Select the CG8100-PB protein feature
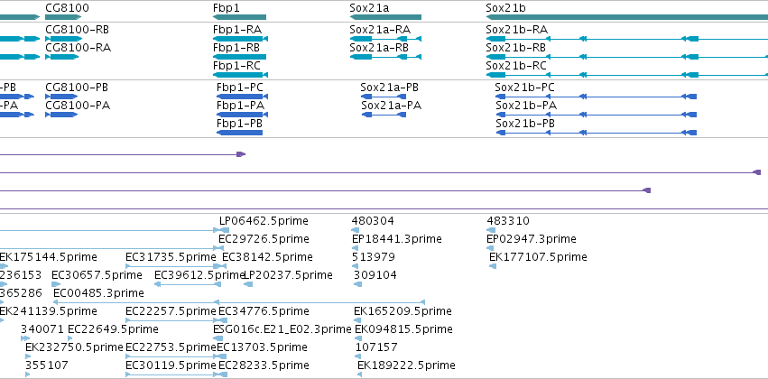Screen dimensions: 768x379 [61, 97]
